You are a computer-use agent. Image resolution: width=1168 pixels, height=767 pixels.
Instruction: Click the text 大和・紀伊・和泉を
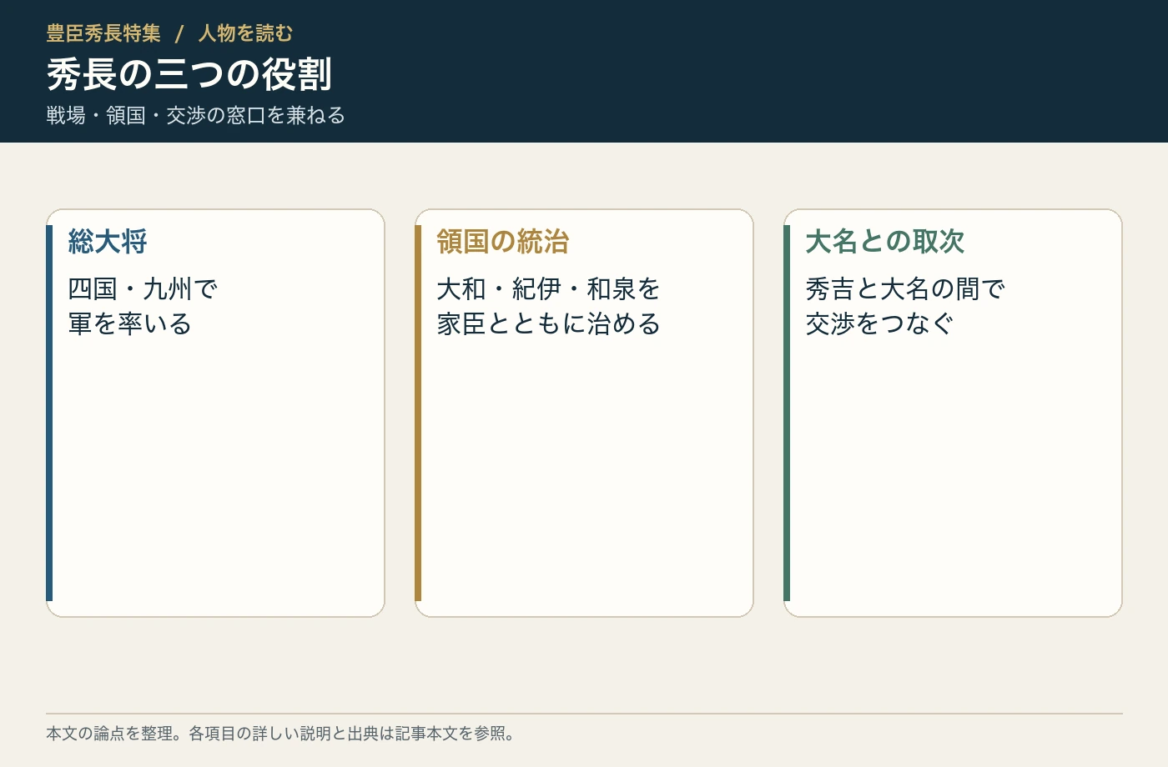tap(549, 289)
